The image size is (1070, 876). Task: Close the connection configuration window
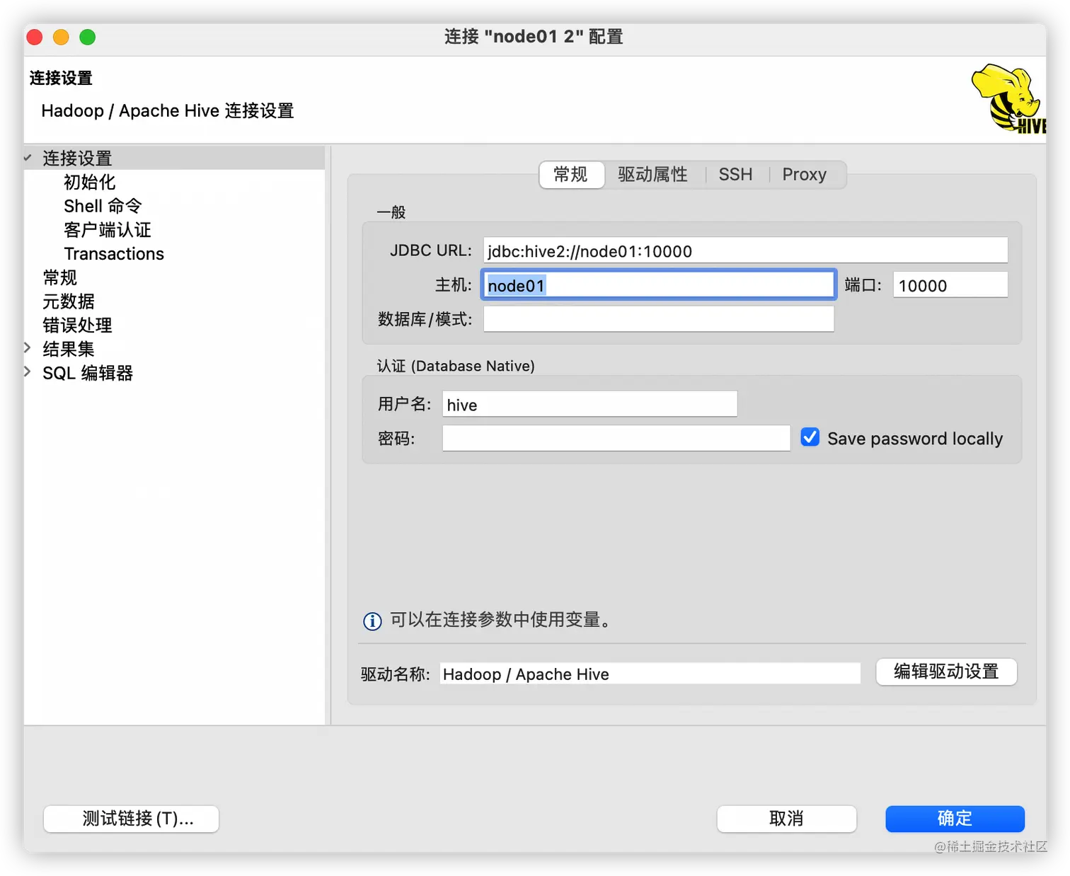[x=35, y=37]
